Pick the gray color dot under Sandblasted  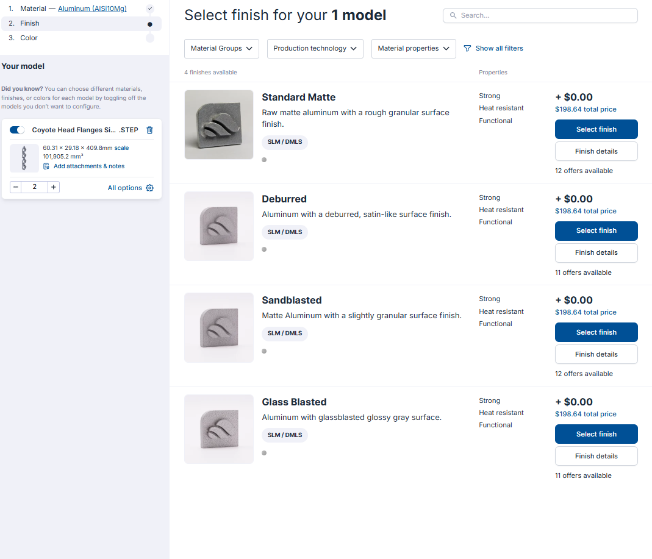pos(264,351)
